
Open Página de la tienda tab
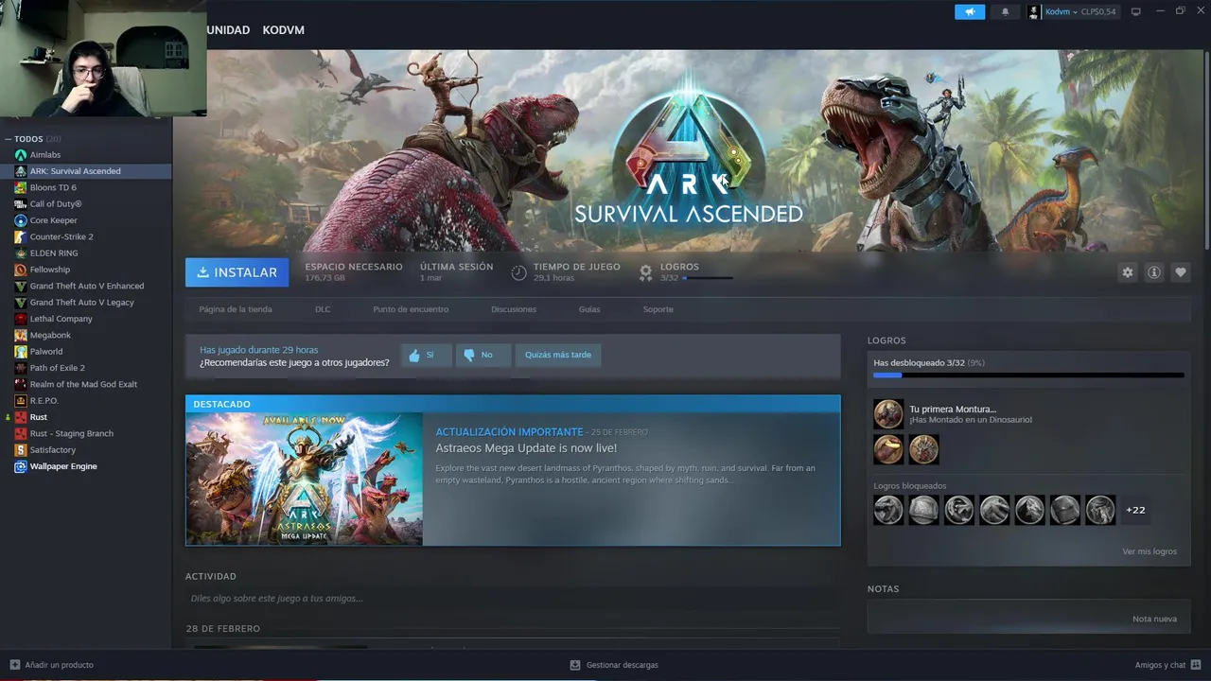(x=236, y=309)
